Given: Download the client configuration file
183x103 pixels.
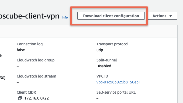Looking at the screenshot, I should point(111,16).
